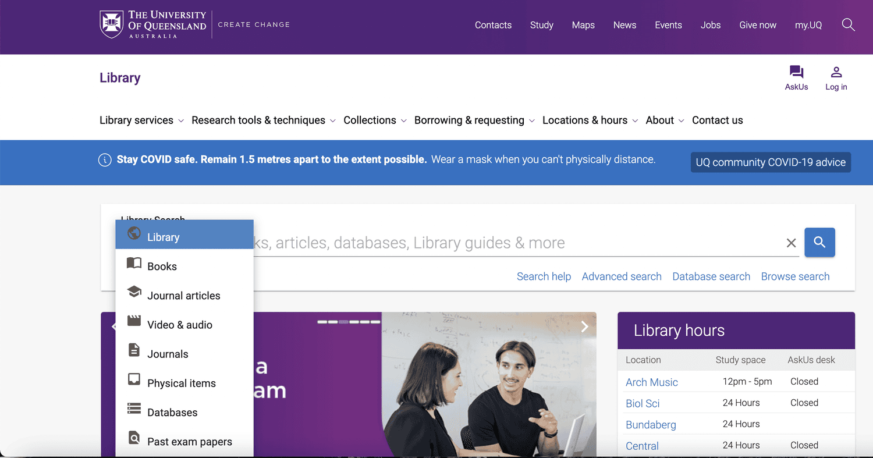Open Jobs in the top header
The image size is (873, 458).
[x=711, y=25]
